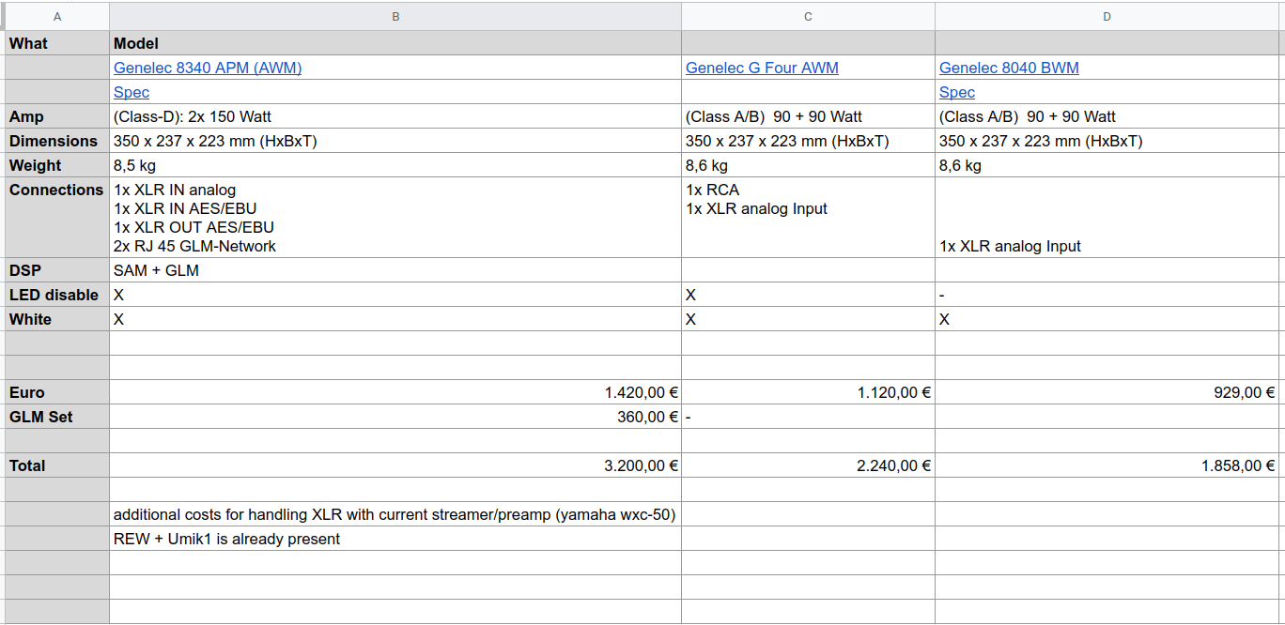Follow the Spec link below Genelec 8040 BWM
This screenshot has width=1285, height=625.
coord(957,92)
